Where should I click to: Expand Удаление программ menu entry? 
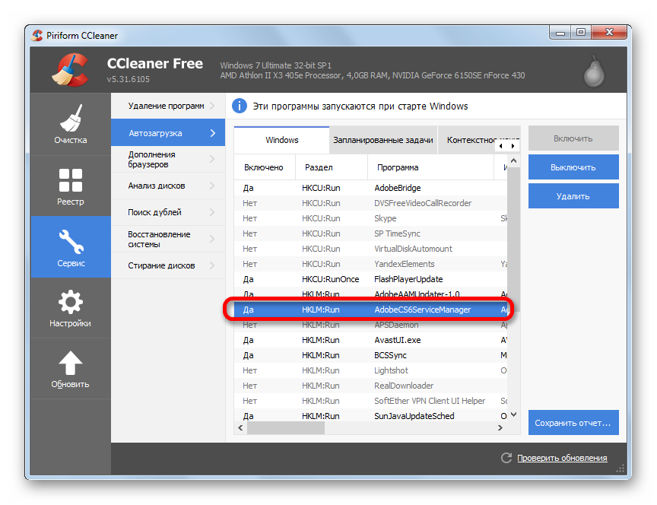click(x=167, y=106)
